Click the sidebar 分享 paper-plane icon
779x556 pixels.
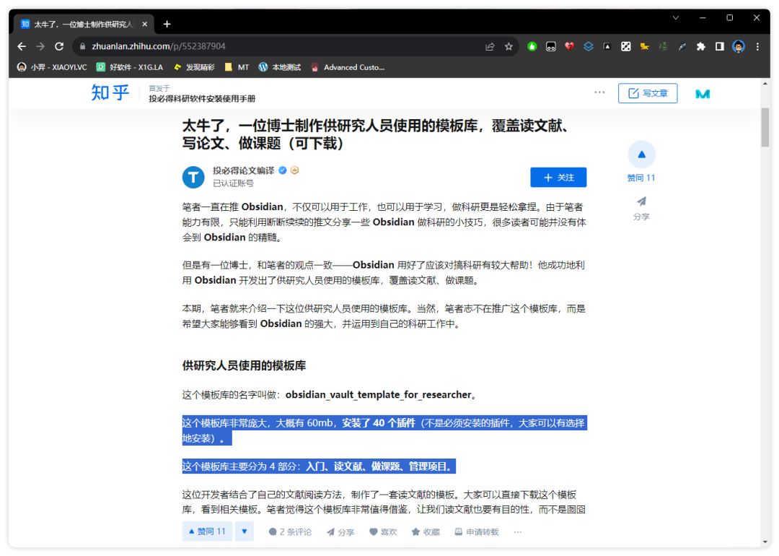pyautogui.click(x=642, y=201)
